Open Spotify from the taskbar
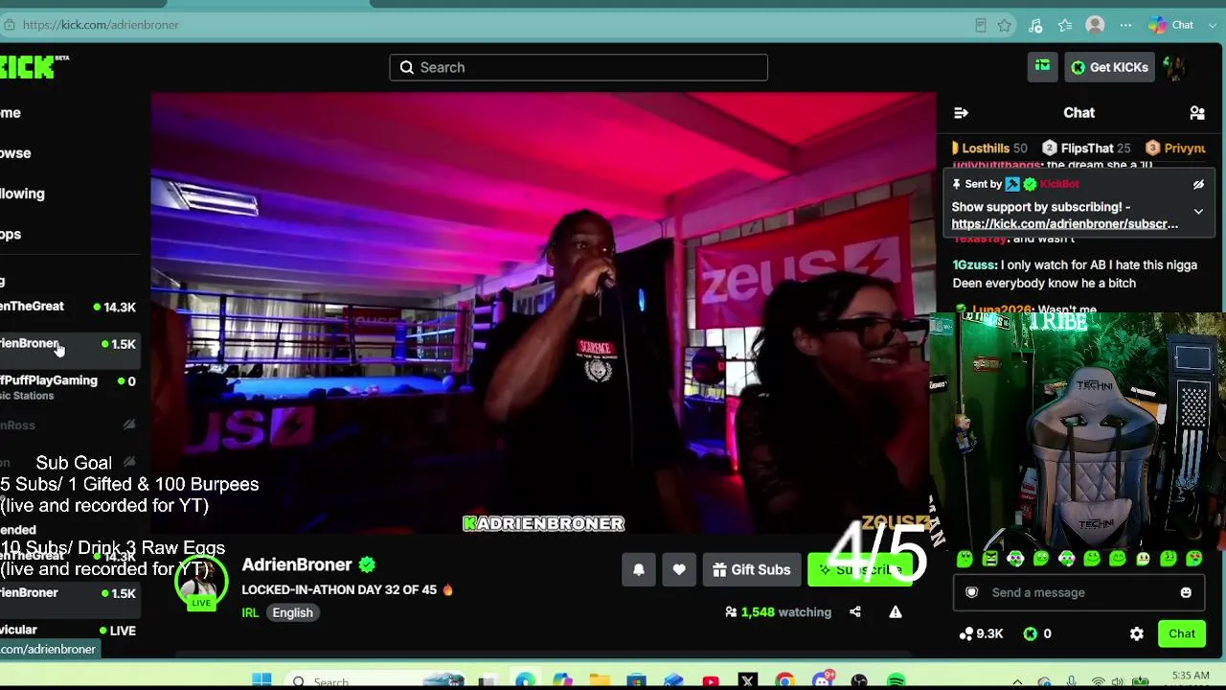Screen dimensions: 1226x690 897,681
